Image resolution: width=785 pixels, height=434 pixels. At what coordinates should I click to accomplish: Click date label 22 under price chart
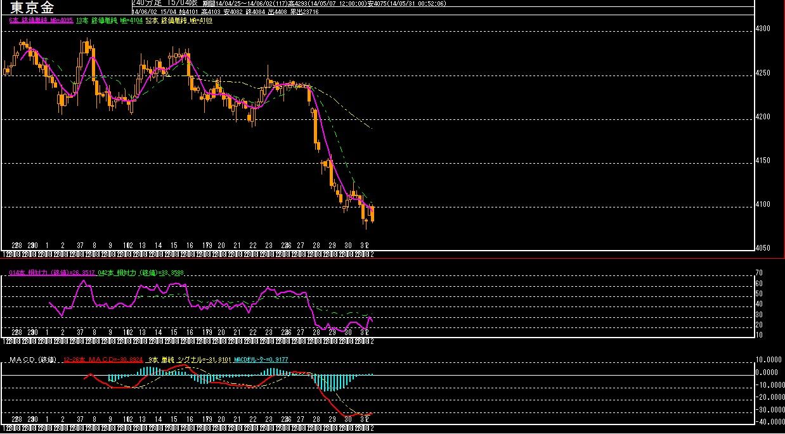click(253, 245)
